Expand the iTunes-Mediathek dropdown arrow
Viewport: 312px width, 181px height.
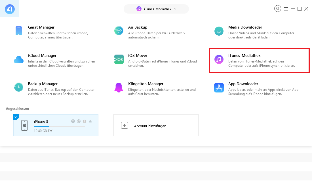click(175, 9)
